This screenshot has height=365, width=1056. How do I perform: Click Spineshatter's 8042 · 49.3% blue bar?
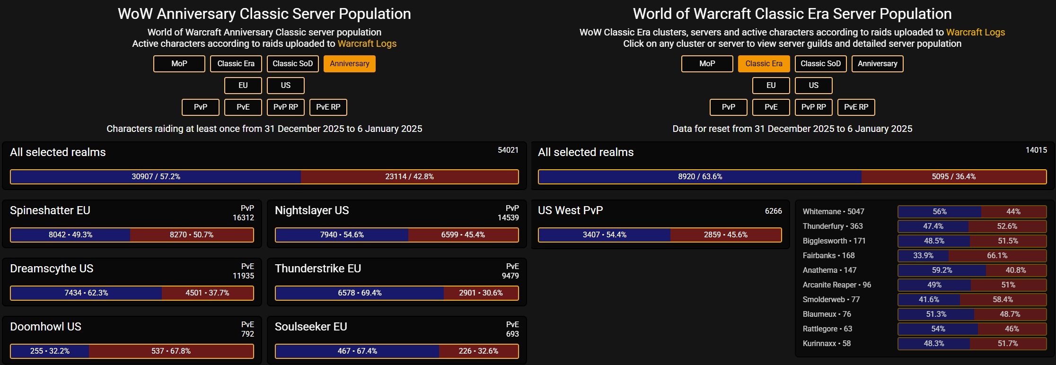click(x=70, y=235)
